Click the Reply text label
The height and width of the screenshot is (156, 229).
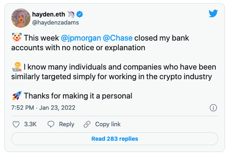point(67,124)
